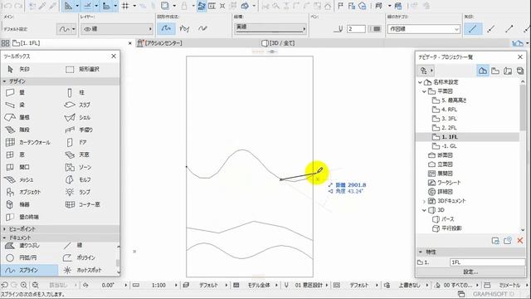This screenshot has height=299, width=531.
Task: Close the 1. 1FL tab
Action: click(130, 43)
